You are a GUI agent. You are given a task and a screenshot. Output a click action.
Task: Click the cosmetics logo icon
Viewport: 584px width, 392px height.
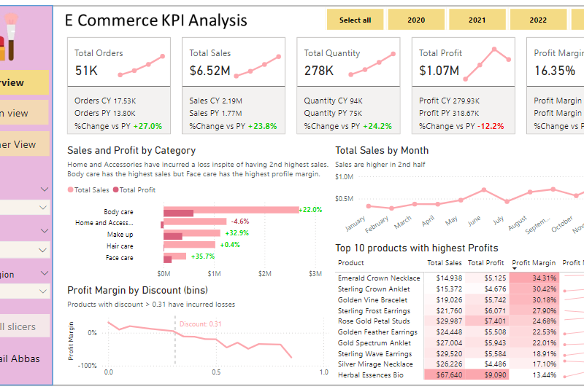[14, 38]
